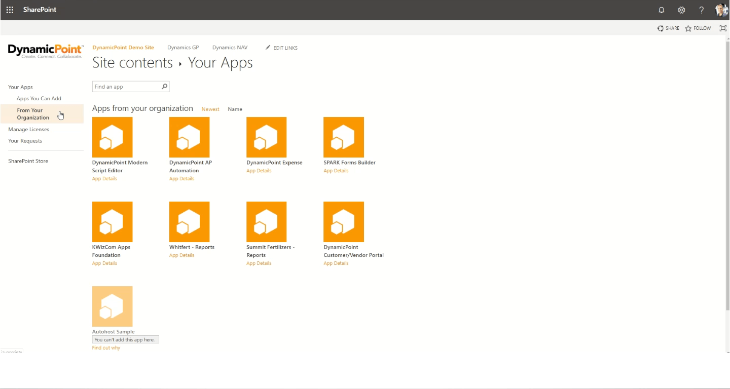The width and height of the screenshot is (730, 389).
Task: Open Dynamics GP navigation link
Action: coord(183,48)
